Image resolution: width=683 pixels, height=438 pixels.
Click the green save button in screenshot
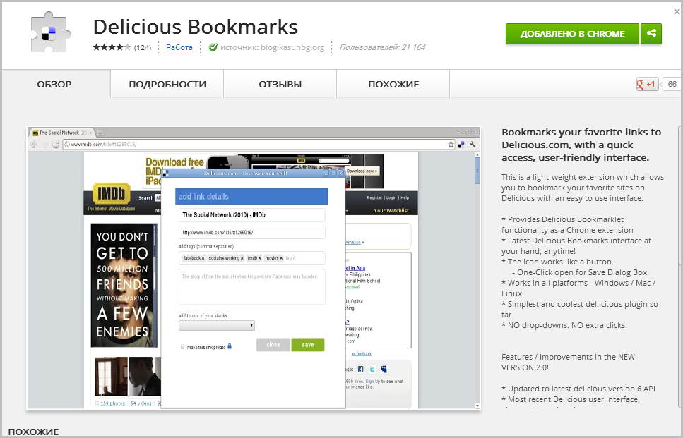(x=307, y=344)
